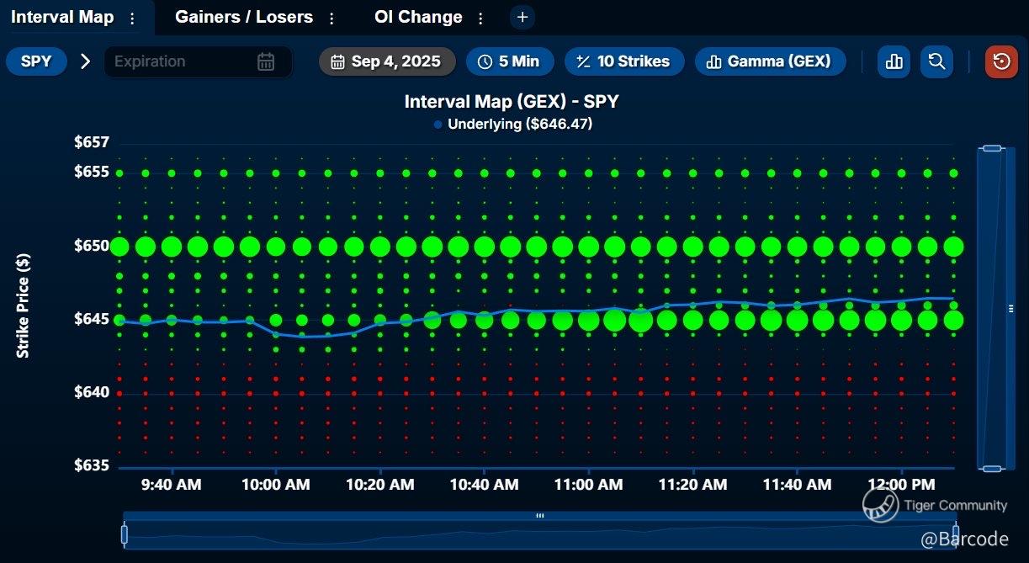This screenshot has height=563, width=1029.
Task: Click the search zoom icon
Action: point(936,61)
